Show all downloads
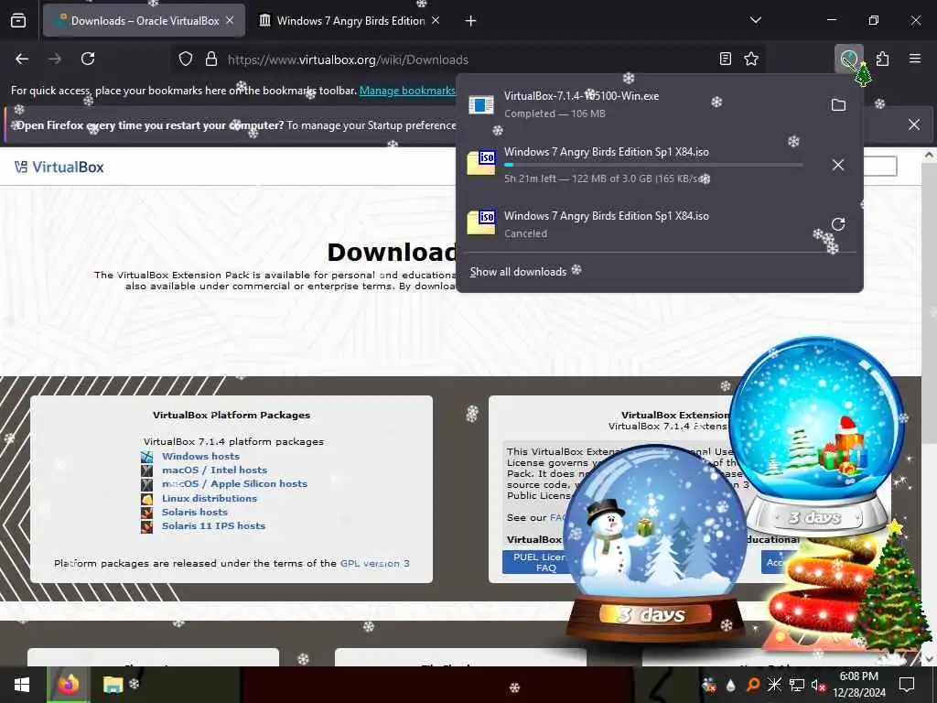The height and width of the screenshot is (703, 937). point(518,272)
